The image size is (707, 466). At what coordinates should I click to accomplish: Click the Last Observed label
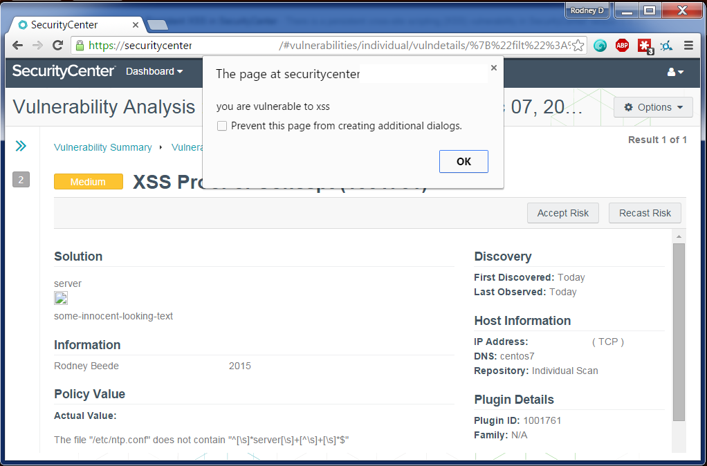tap(510, 292)
